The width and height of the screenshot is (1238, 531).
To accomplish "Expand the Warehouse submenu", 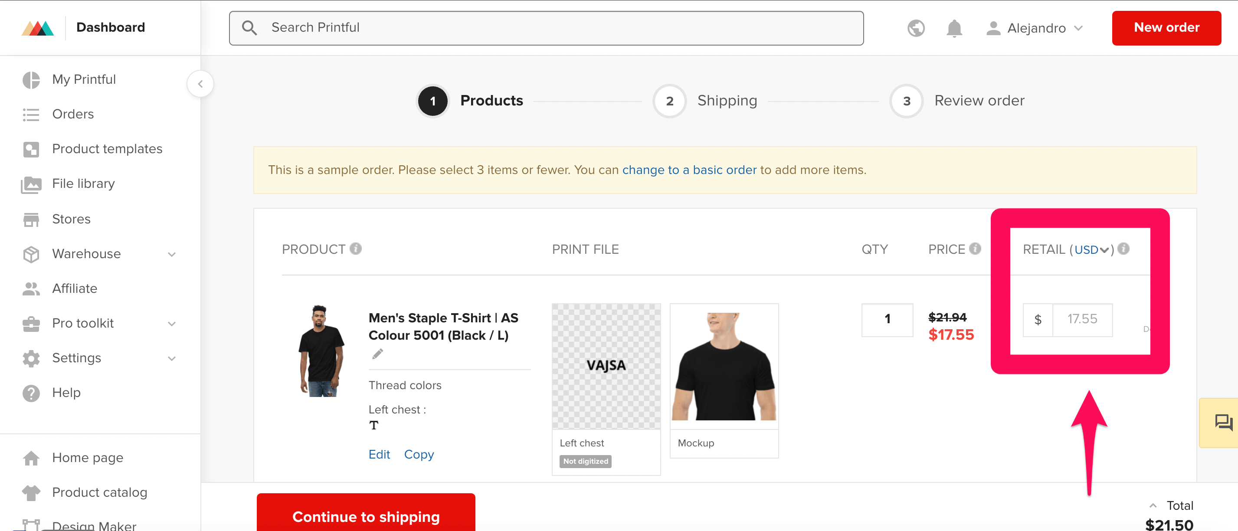I will click(x=172, y=254).
